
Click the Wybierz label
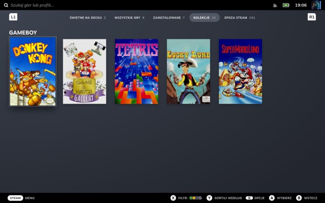284,198
